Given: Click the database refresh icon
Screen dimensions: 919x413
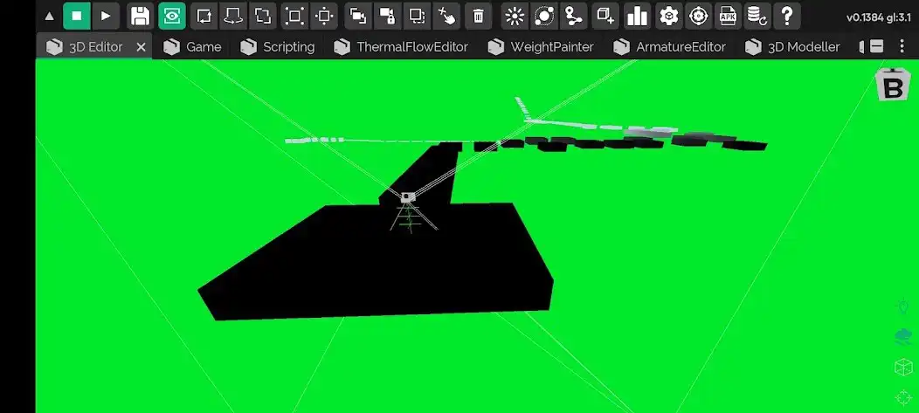Looking at the screenshot, I should [x=757, y=16].
